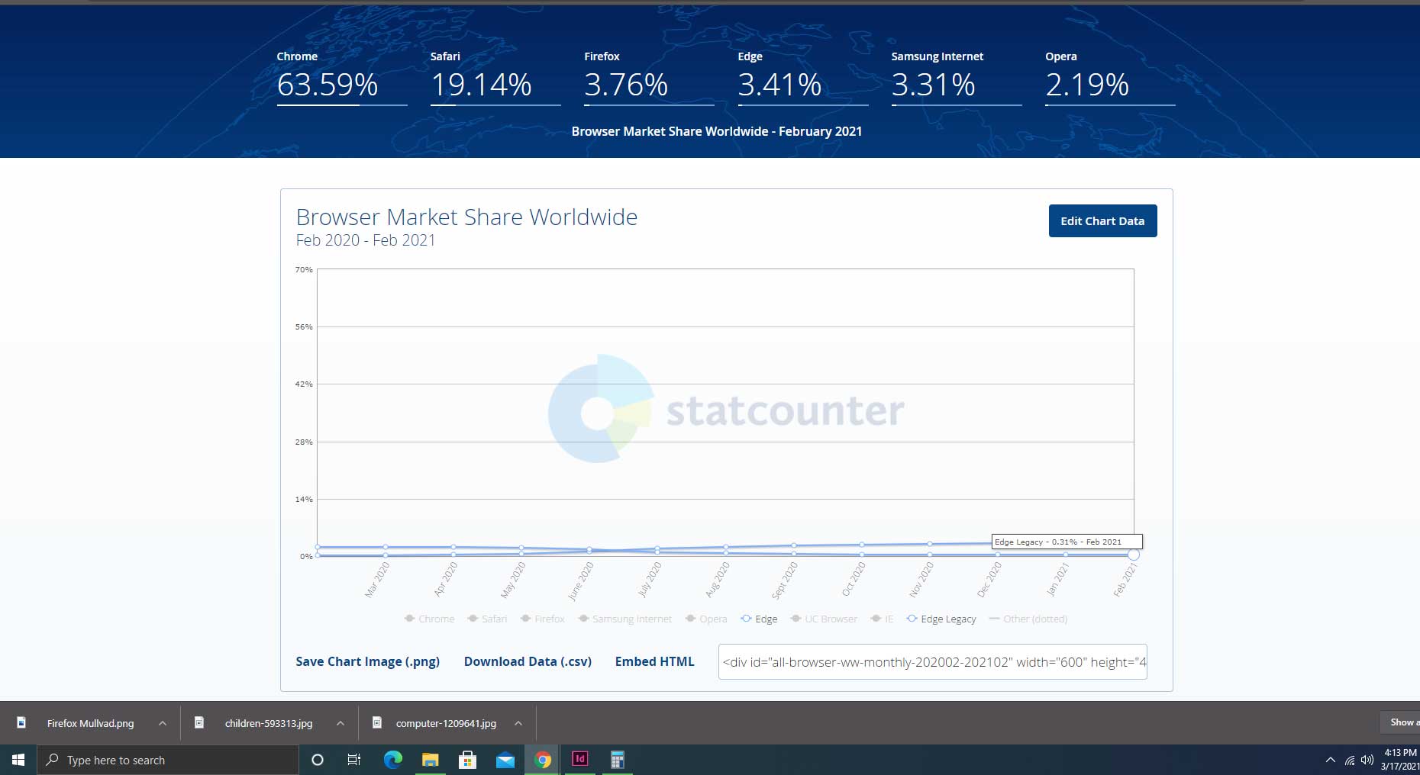Open Microsoft Store from taskbar
Screen dimensions: 1420x775
pyautogui.click(x=468, y=760)
